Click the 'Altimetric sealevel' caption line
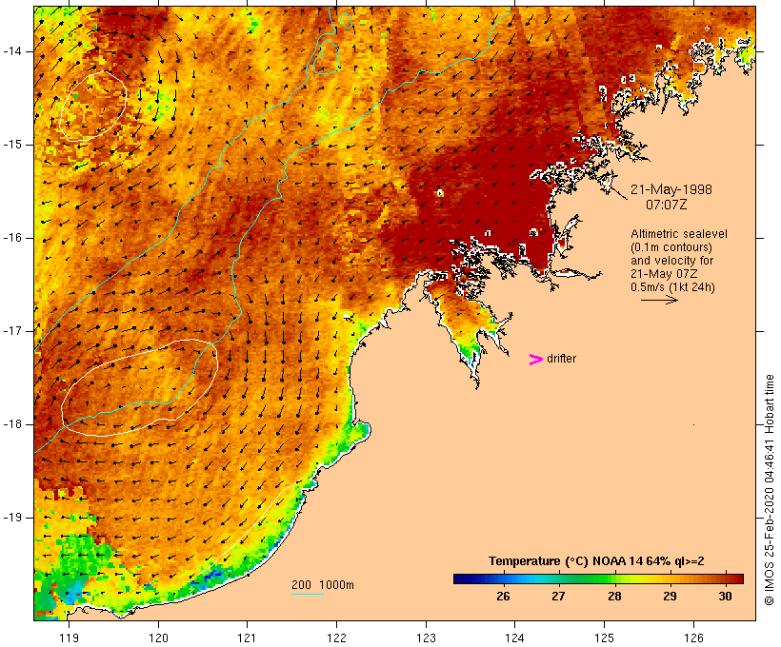Image resolution: width=781 pixels, height=647 pixels. coord(679,233)
